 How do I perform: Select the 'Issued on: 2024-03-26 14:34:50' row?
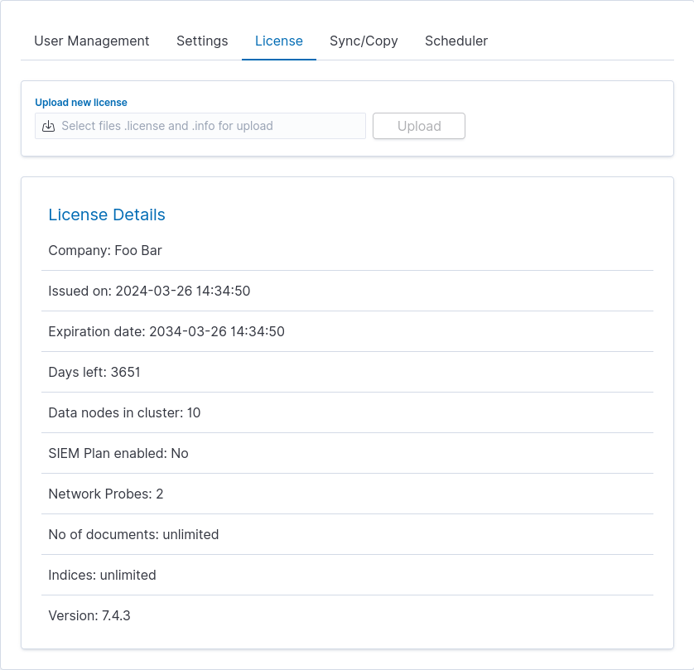(348, 291)
